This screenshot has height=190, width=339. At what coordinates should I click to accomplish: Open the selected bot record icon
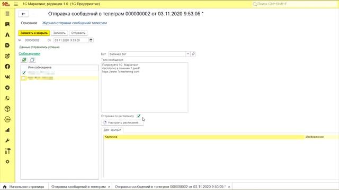point(193,54)
